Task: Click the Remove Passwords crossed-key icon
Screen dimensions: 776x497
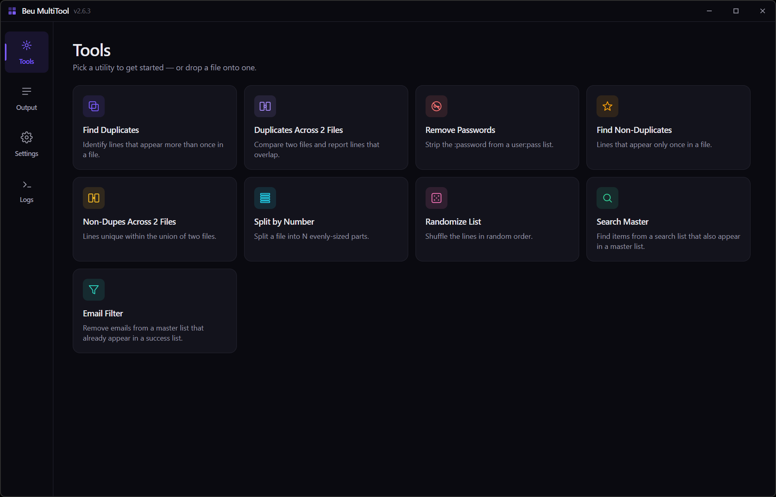Action: (x=436, y=106)
